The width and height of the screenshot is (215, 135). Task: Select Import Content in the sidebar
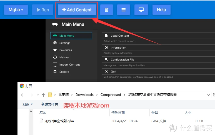coord(69,64)
